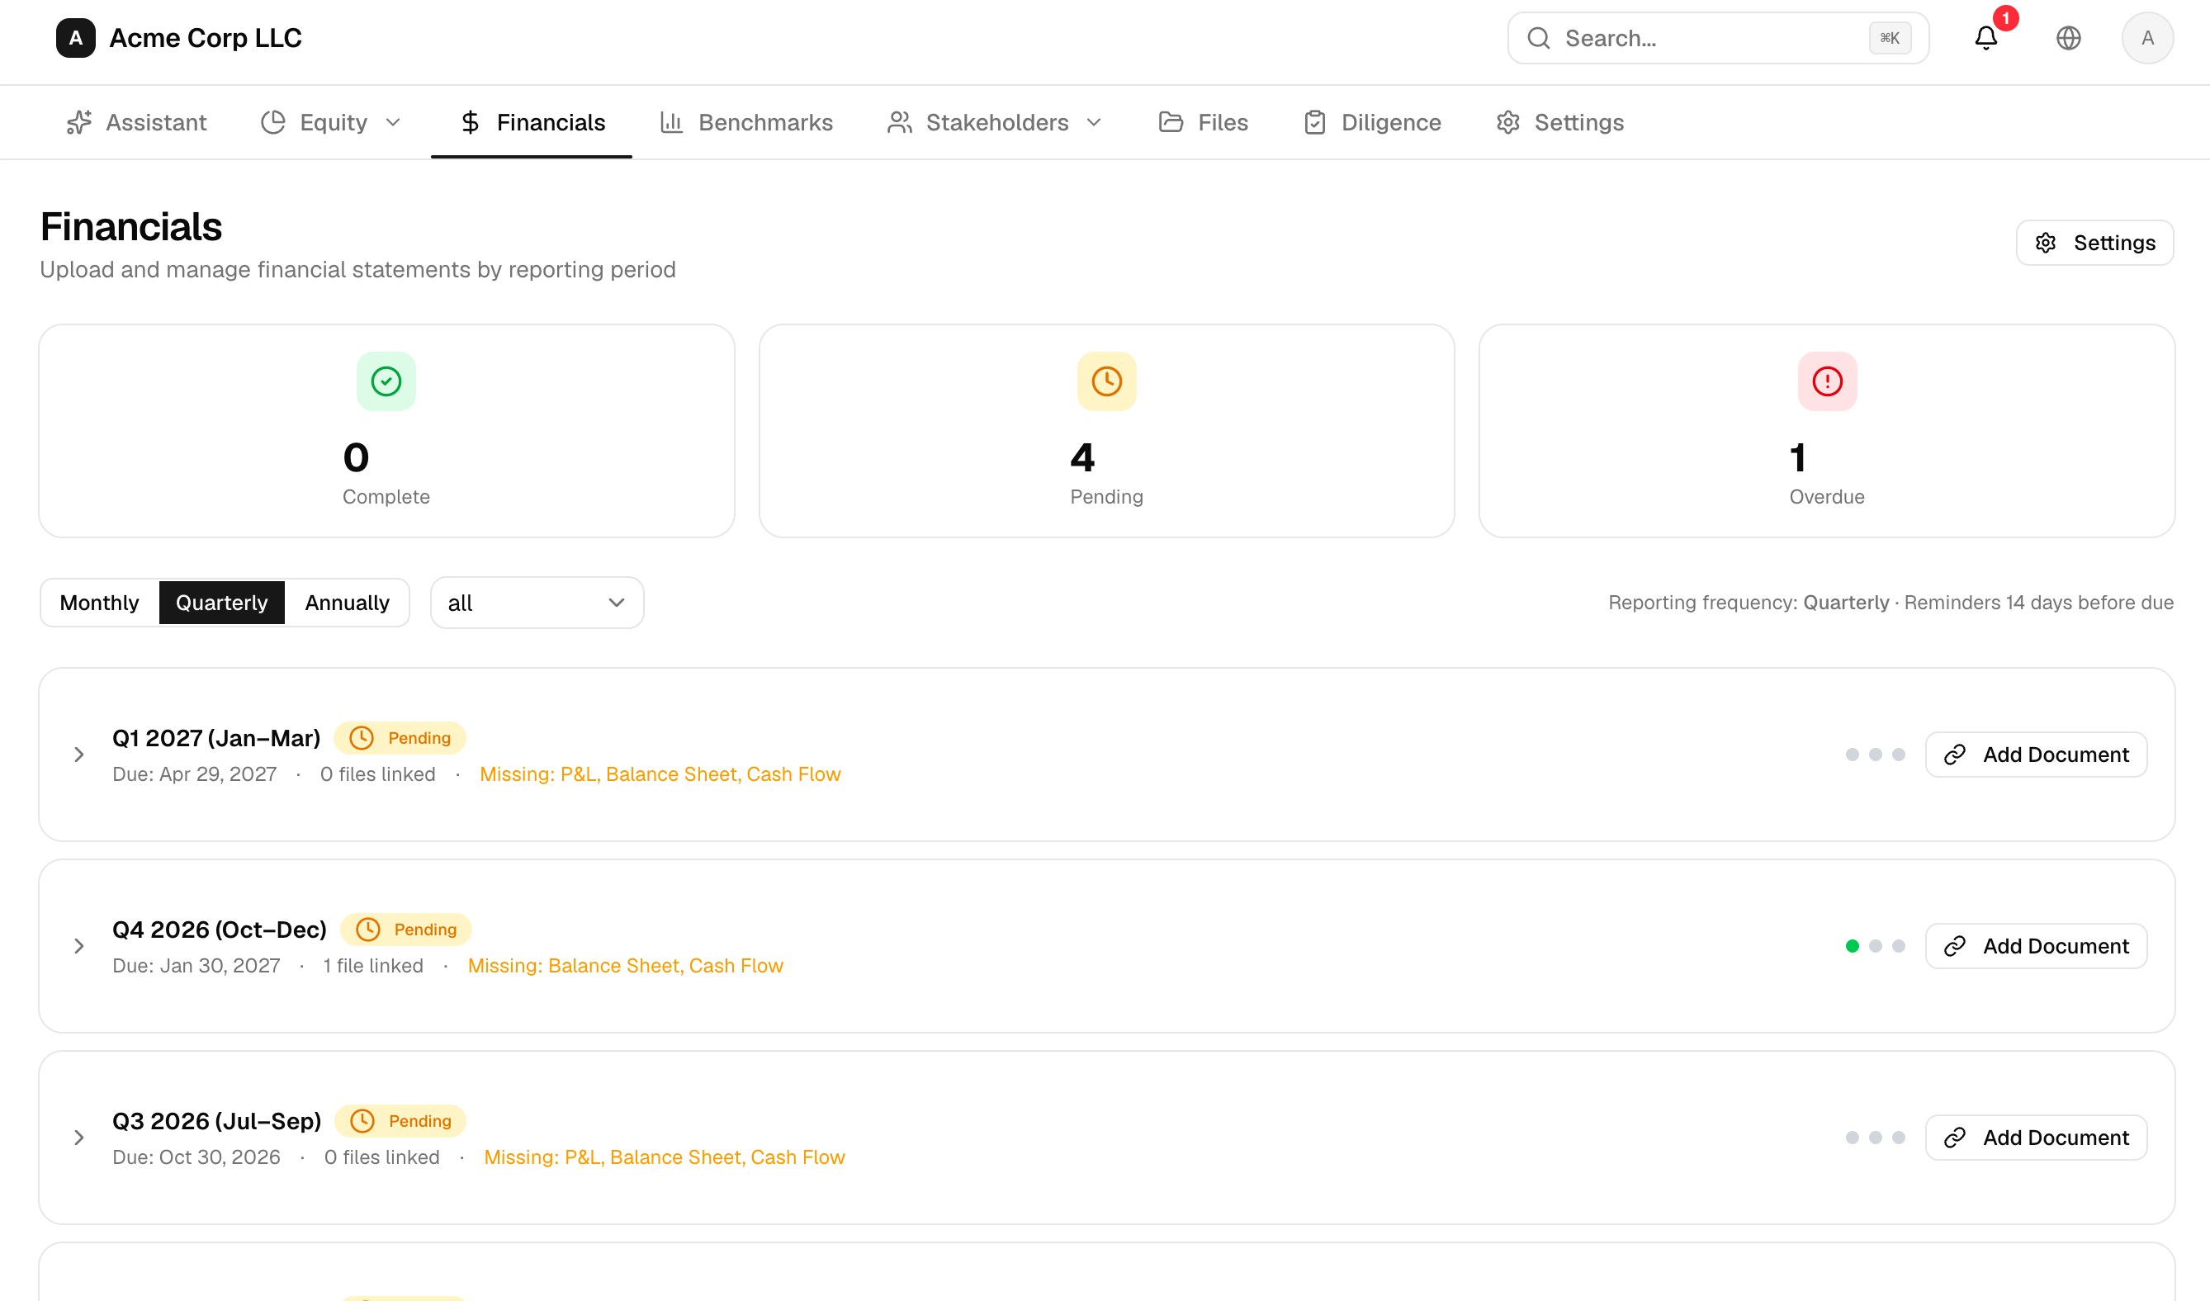The height and width of the screenshot is (1301, 2210).
Task: Click the Stakeholders people icon
Action: pos(899,122)
